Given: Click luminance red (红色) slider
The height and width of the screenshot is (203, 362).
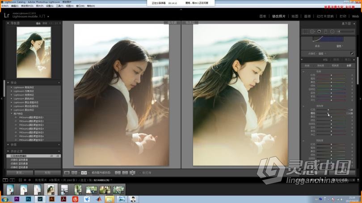Looking at the screenshot, I should [331, 144].
